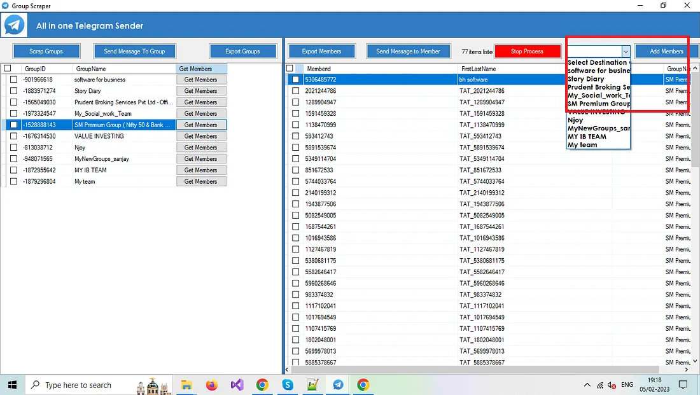Open the notification center icon

click(x=683, y=385)
